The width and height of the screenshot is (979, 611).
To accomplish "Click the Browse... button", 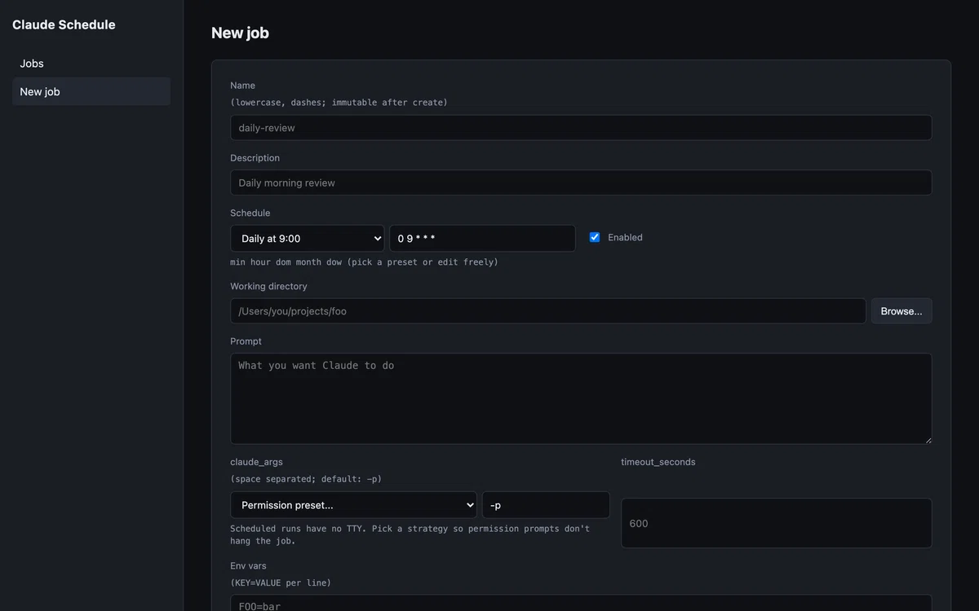I will (x=901, y=311).
